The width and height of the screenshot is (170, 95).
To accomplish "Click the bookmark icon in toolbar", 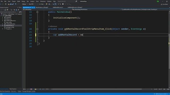I will (x=63, y=4).
